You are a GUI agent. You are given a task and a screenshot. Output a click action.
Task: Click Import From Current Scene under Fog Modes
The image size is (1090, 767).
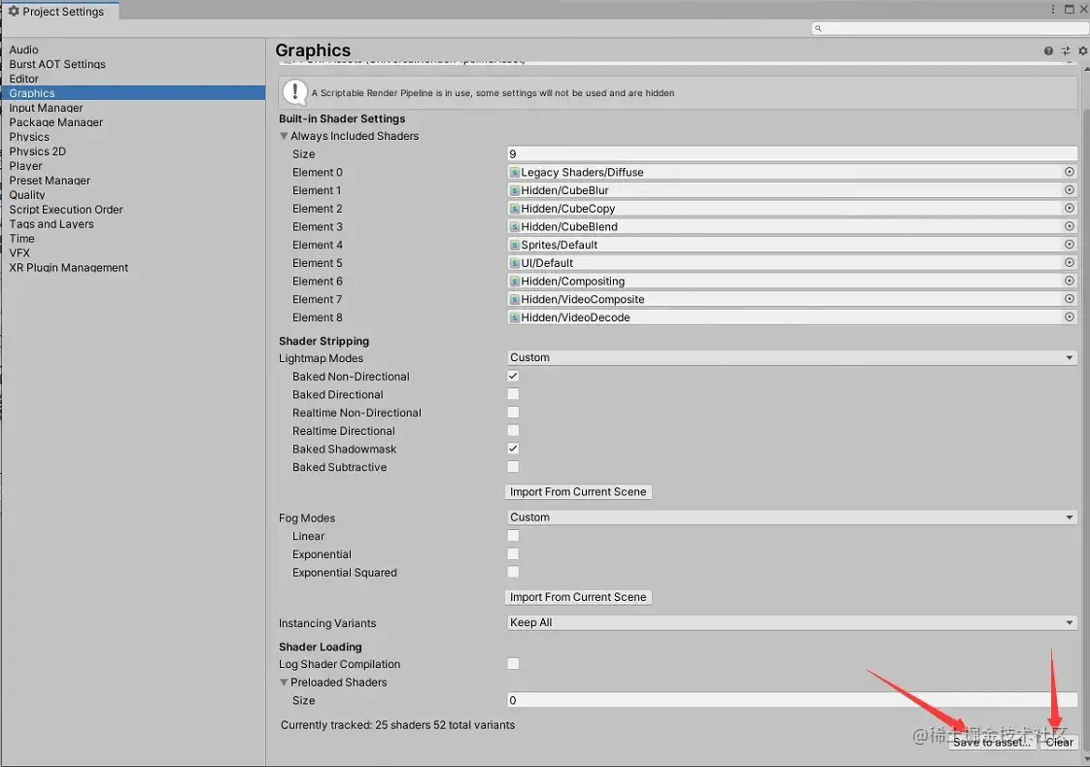tap(578, 597)
